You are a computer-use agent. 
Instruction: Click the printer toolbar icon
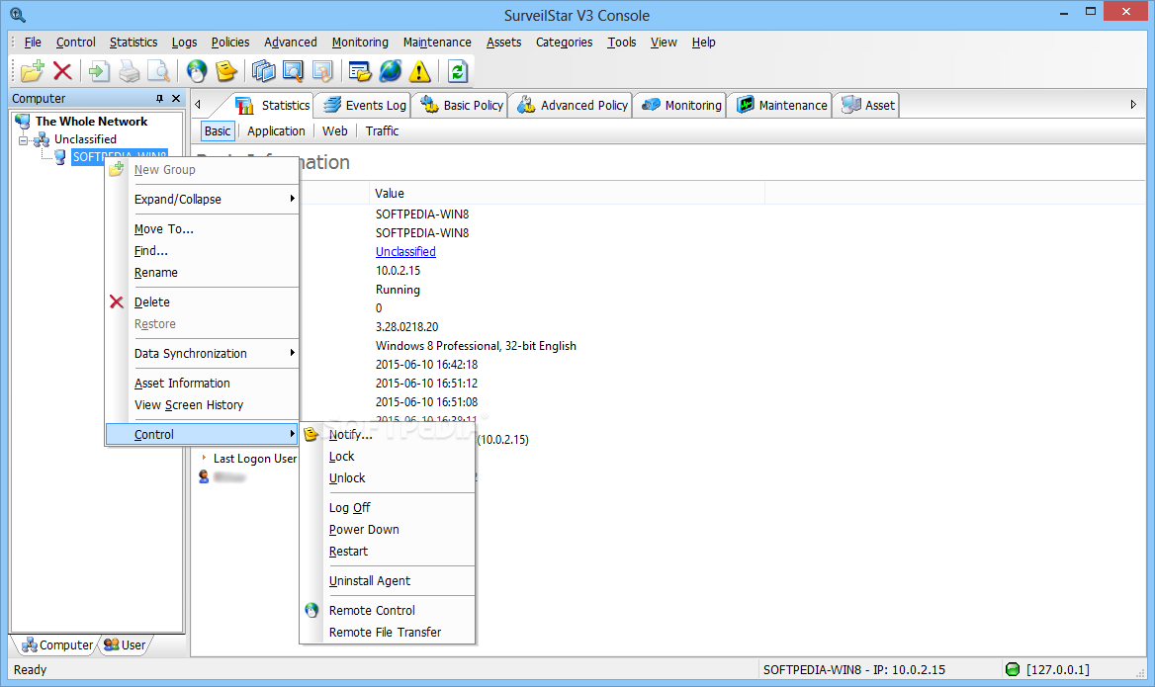click(x=129, y=71)
